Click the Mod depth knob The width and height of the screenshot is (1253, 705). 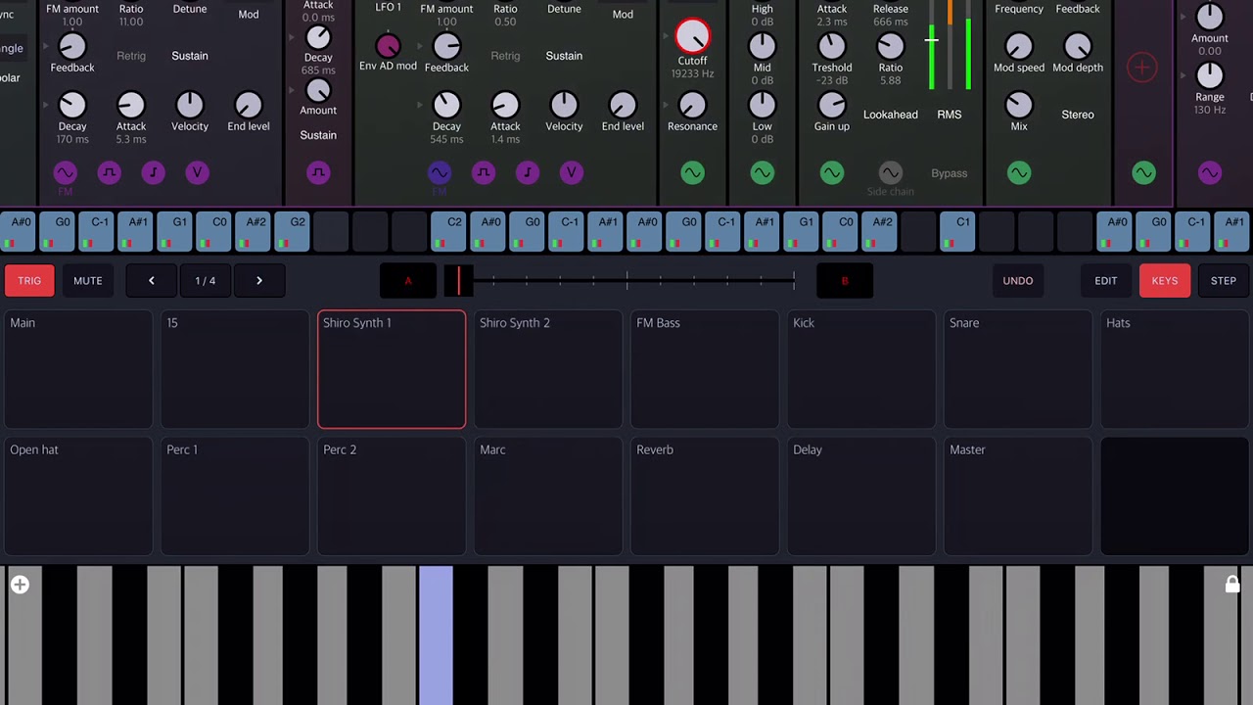1078,45
